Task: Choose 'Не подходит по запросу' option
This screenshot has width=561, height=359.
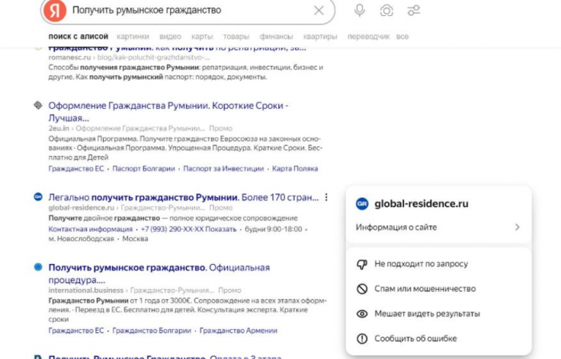Action: pyautogui.click(x=438, y=264)
